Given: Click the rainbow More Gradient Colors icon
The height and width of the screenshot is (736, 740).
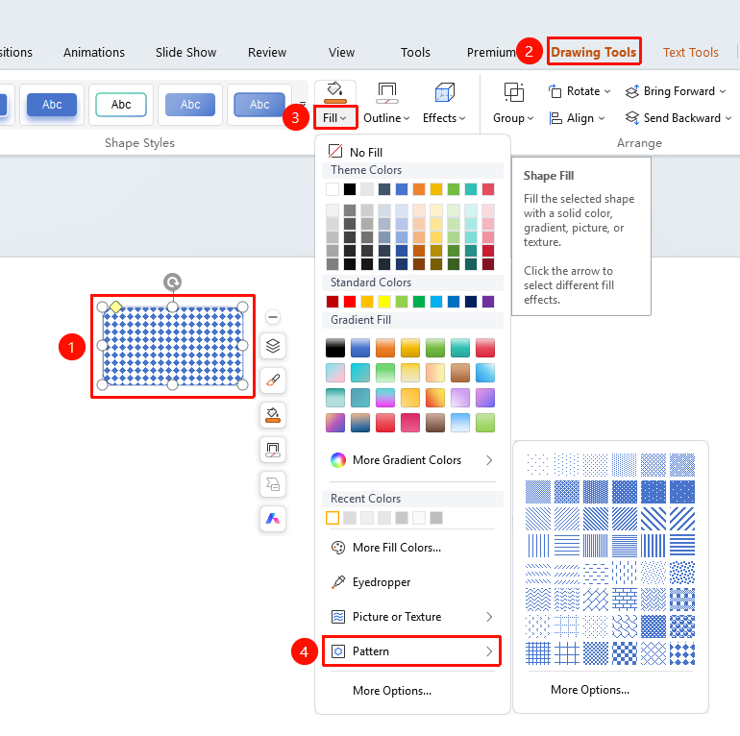Looking at the screenshot, I should [x=338, y=460].
